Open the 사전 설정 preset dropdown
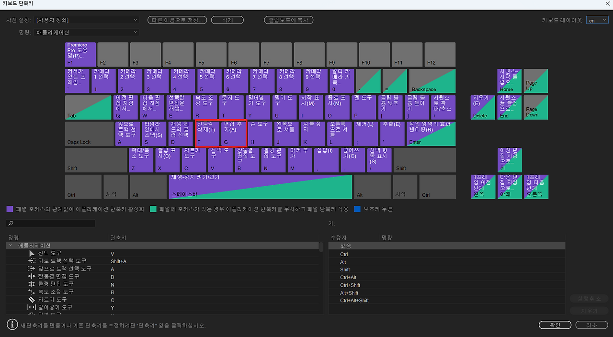Viewport: 613px width, 337px height. [87, 20]
